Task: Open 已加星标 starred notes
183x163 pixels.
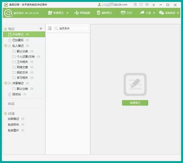Action: tap(18, 40)
